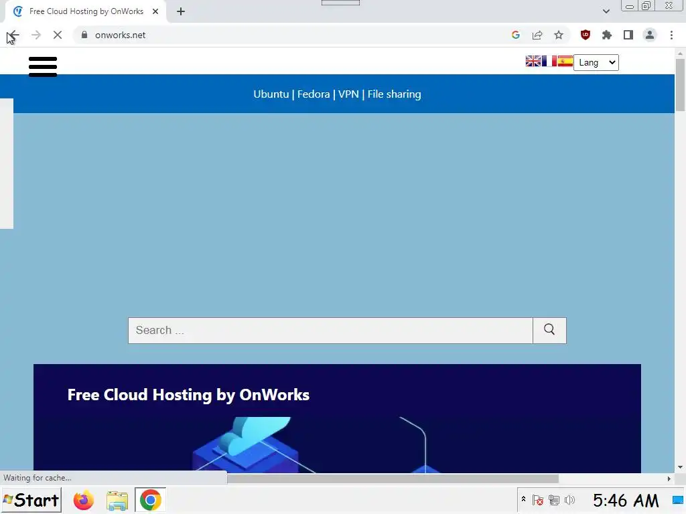Open a new tab with plus button
Viewport: 686px width, 514px height.
tap(181, 11)
